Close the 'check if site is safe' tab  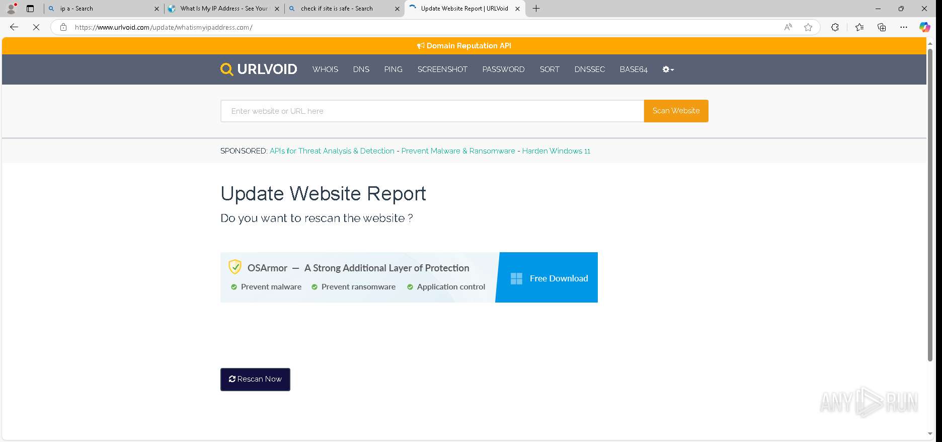(x=397, y=9)
